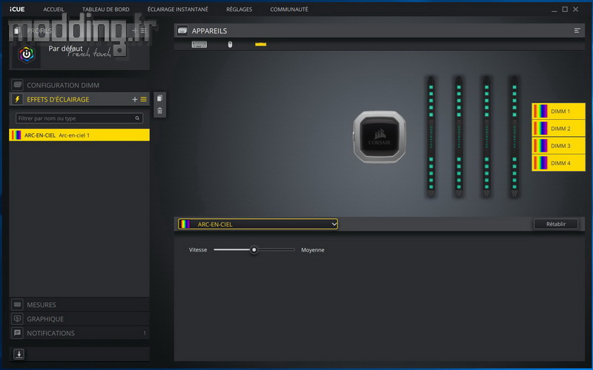Click the Appareils header device icon
Image resolution: width=593 pixels, height=370 pixels.
click(182, 30)
